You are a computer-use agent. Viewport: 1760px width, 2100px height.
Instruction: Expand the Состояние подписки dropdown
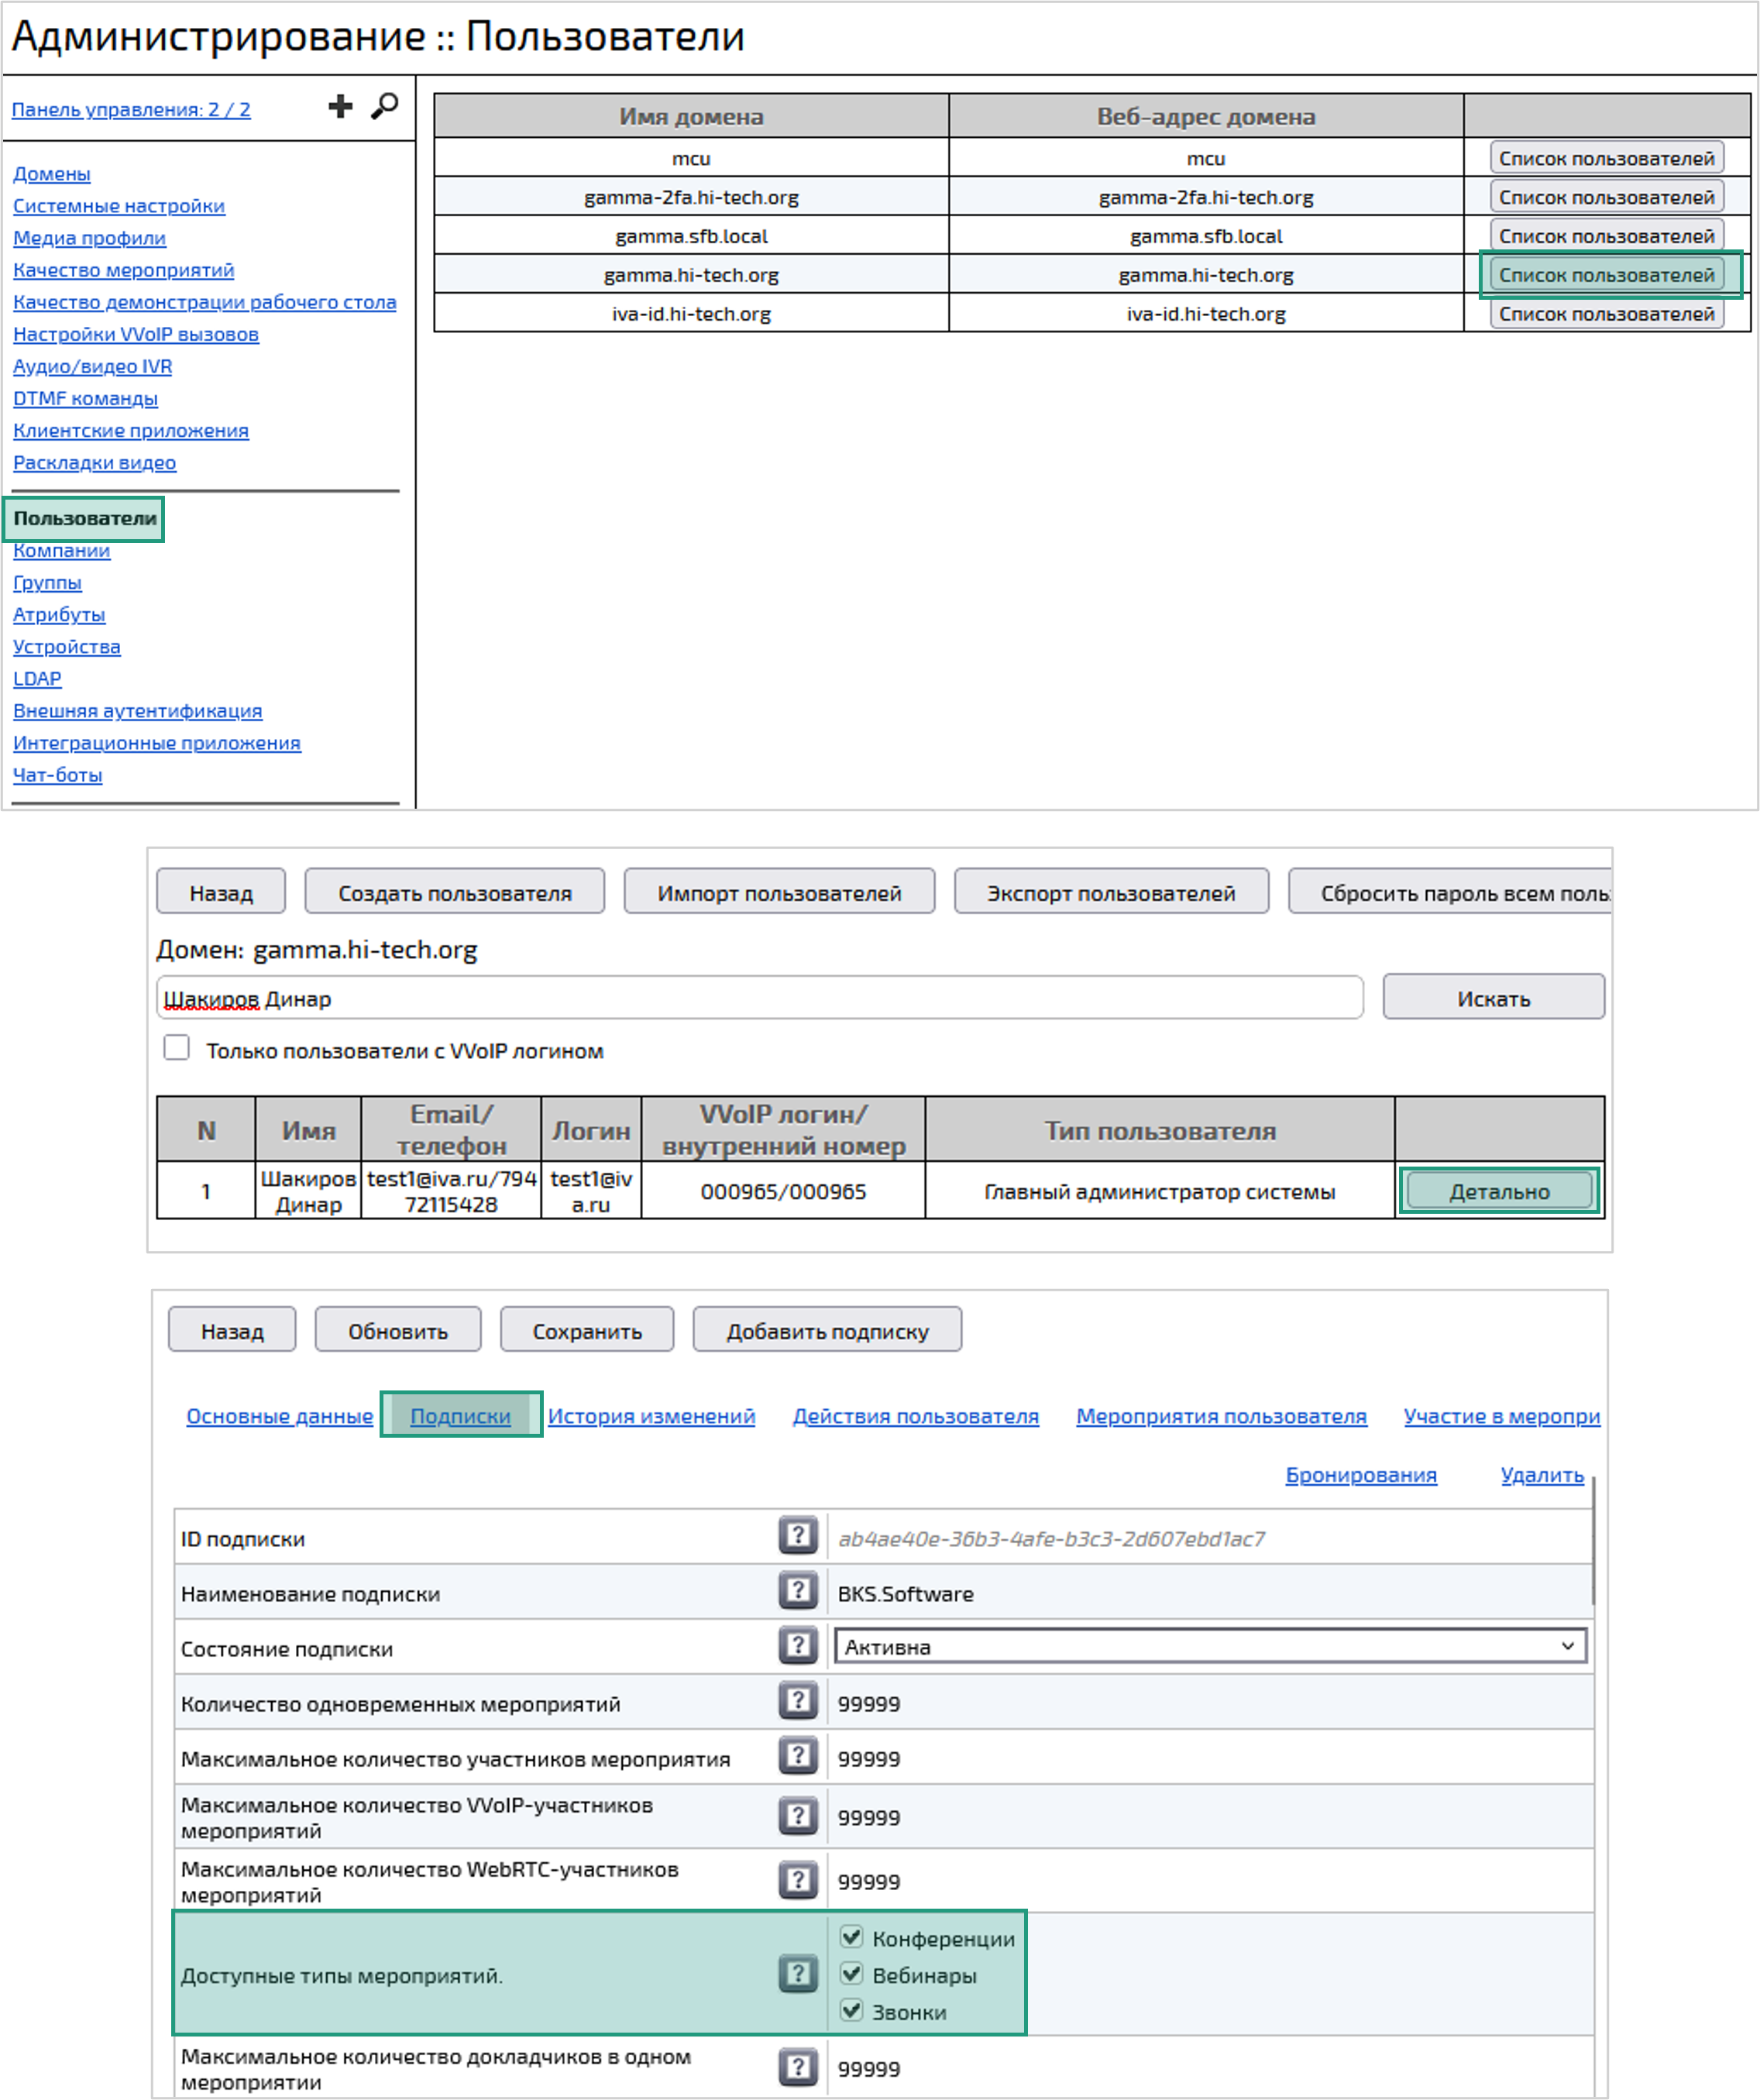[x=1210, y=1646]
